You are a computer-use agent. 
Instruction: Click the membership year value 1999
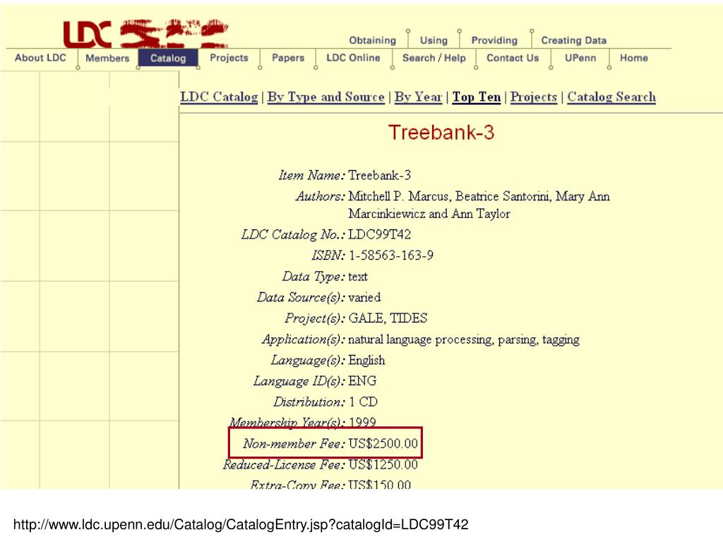[362, 422]
